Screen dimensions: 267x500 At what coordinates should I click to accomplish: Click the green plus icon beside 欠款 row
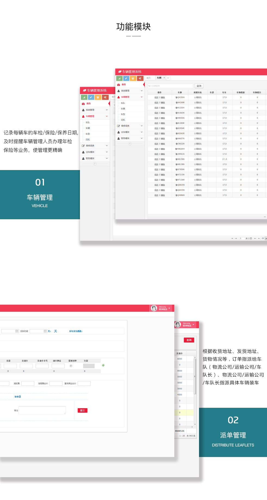103,365
